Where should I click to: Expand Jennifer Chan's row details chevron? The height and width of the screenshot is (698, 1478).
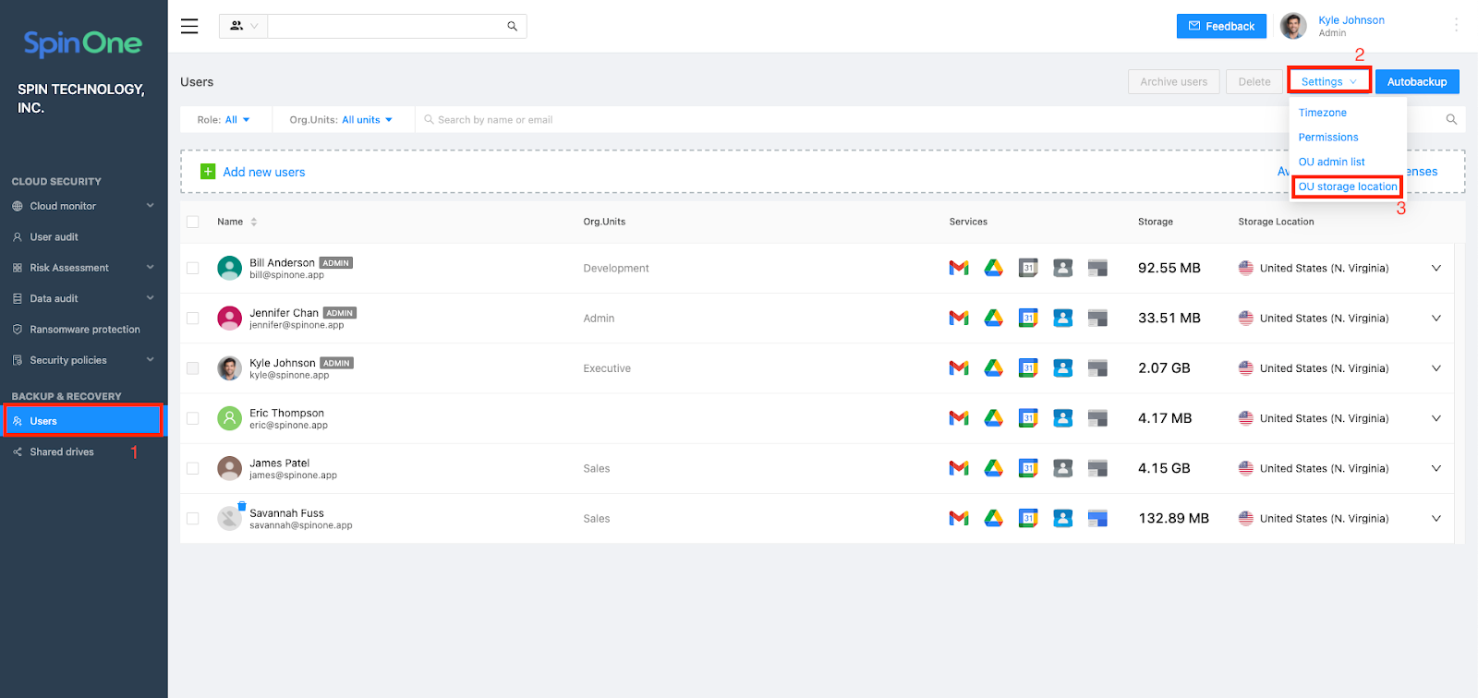[x=1436, y=318]
